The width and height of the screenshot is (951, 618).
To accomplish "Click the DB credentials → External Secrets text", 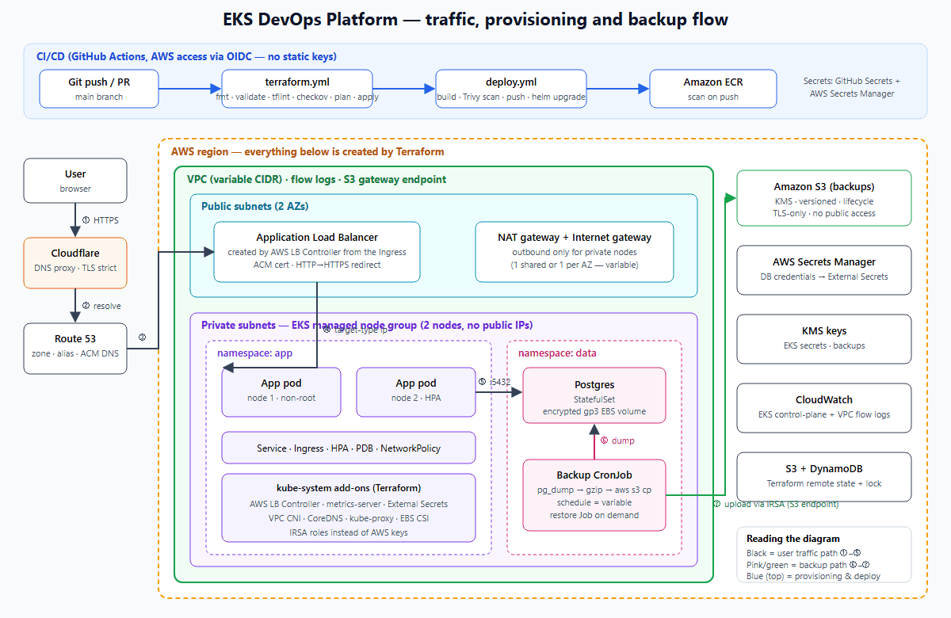I will (x=824, y=277).
